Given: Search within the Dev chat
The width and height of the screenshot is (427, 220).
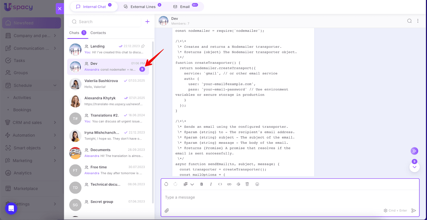Looking at the screenshot, I should pos(409,21).
